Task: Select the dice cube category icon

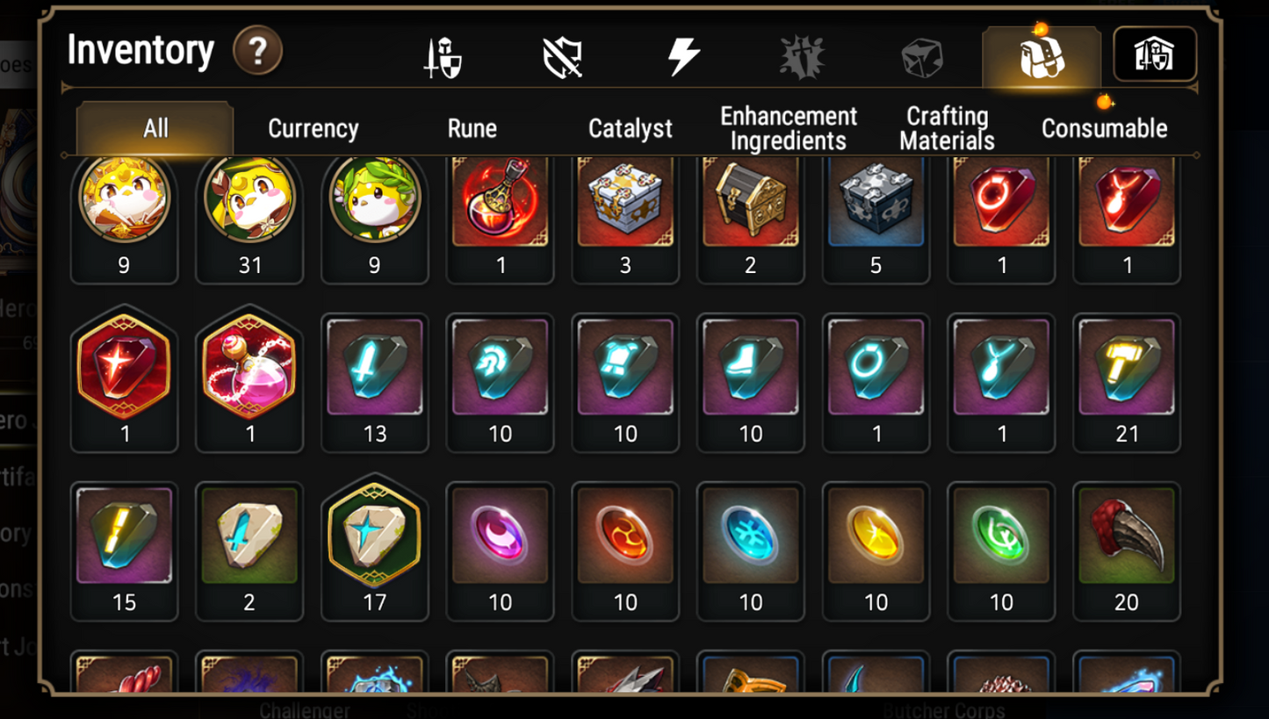Action: tap(922, 59)
